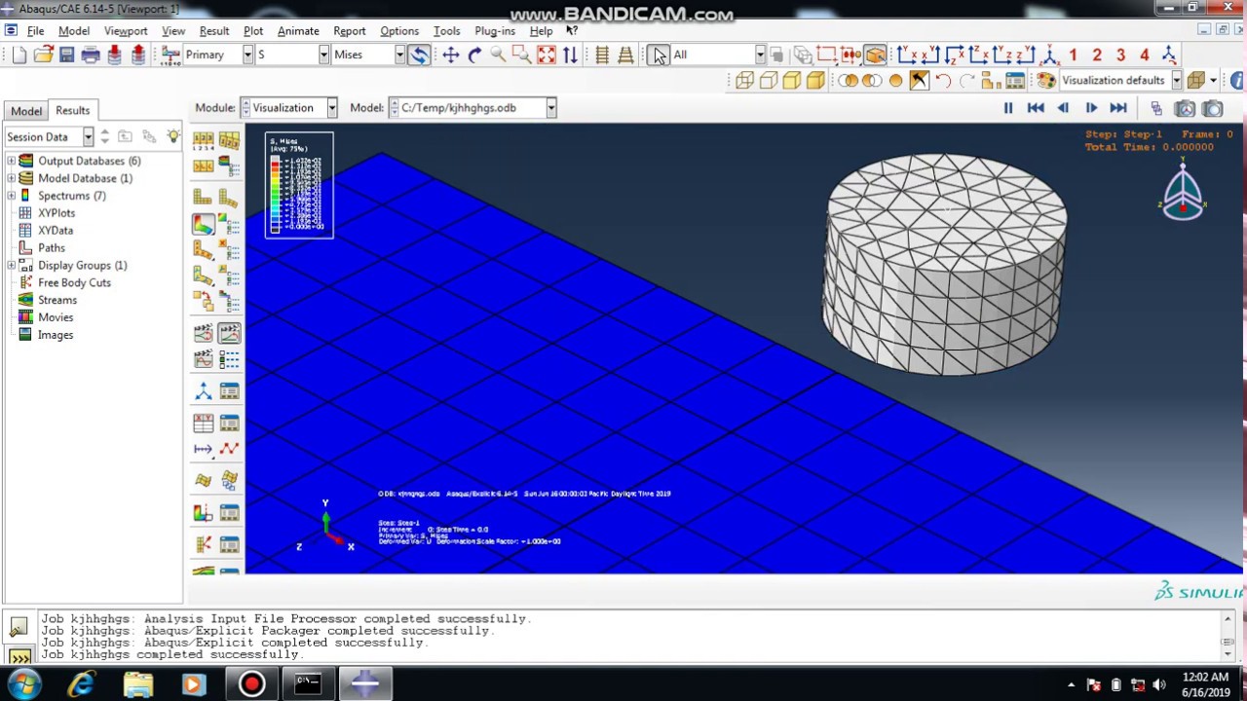
Task: Open the Plug-ins menu
Action: (495, 31)
